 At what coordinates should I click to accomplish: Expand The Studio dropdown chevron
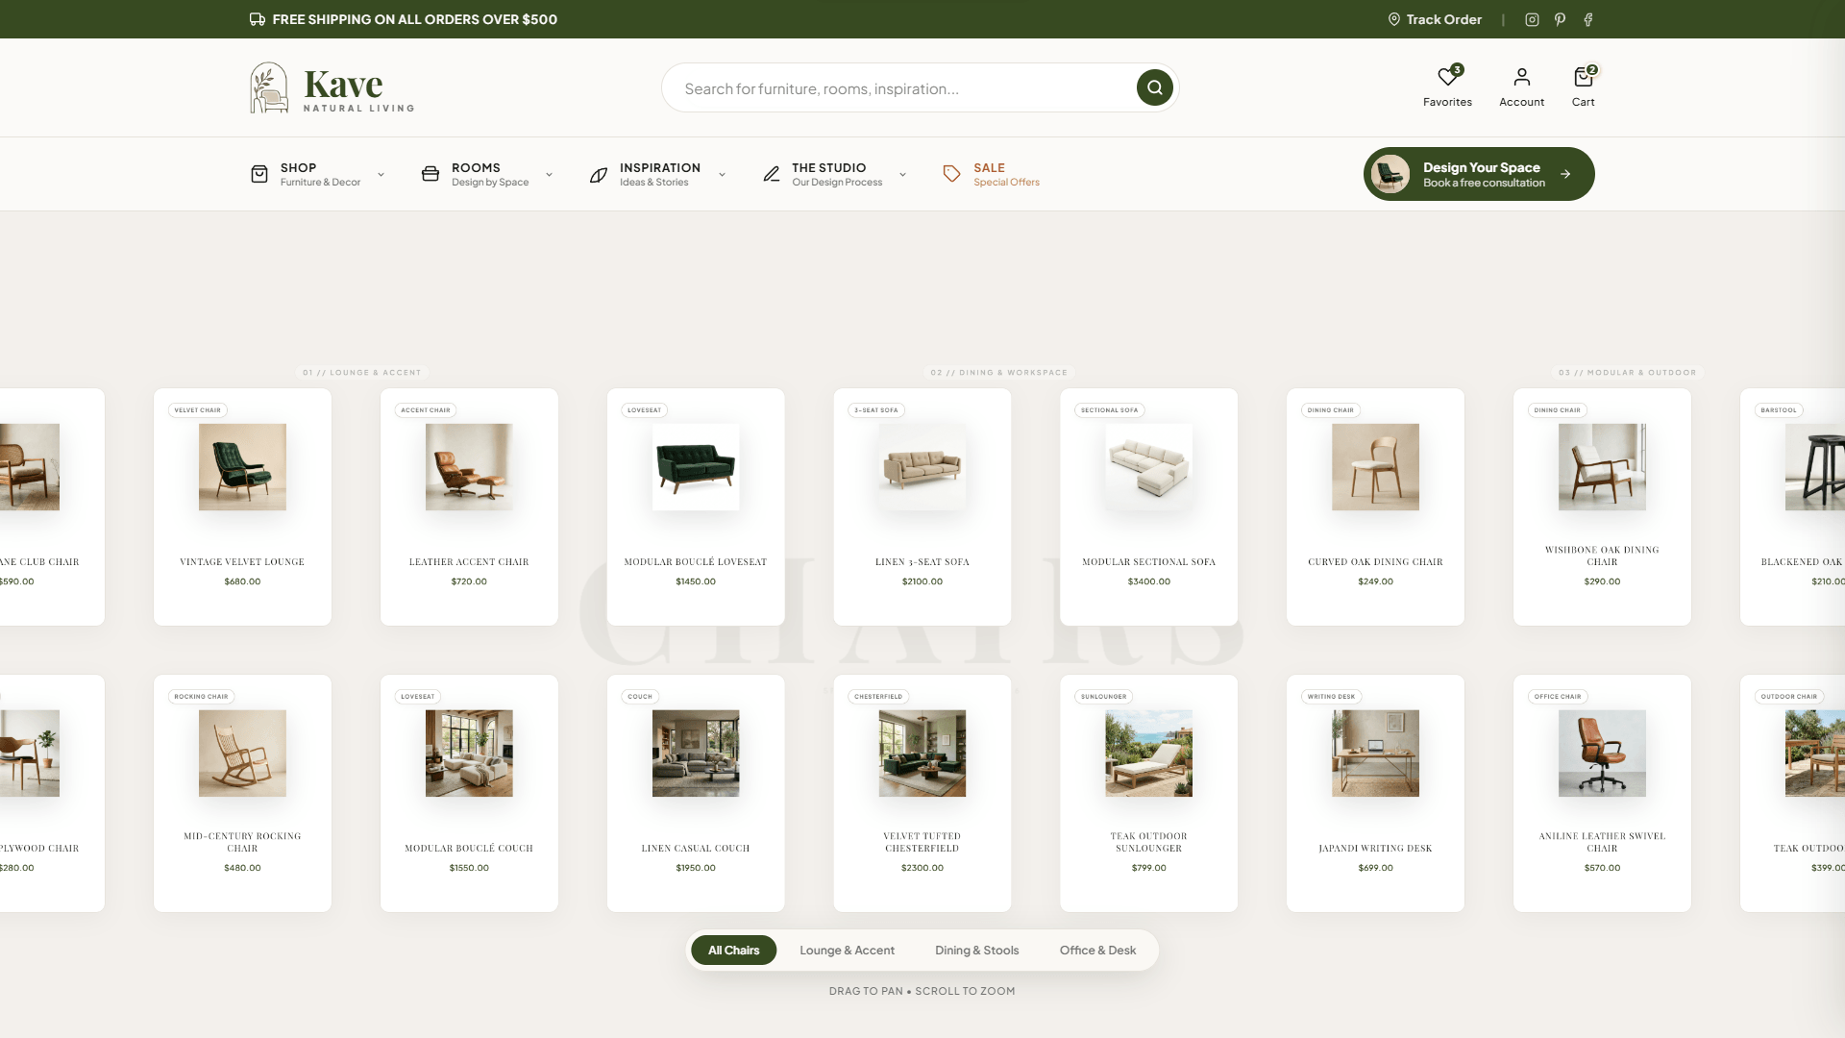tap(903, 175)
